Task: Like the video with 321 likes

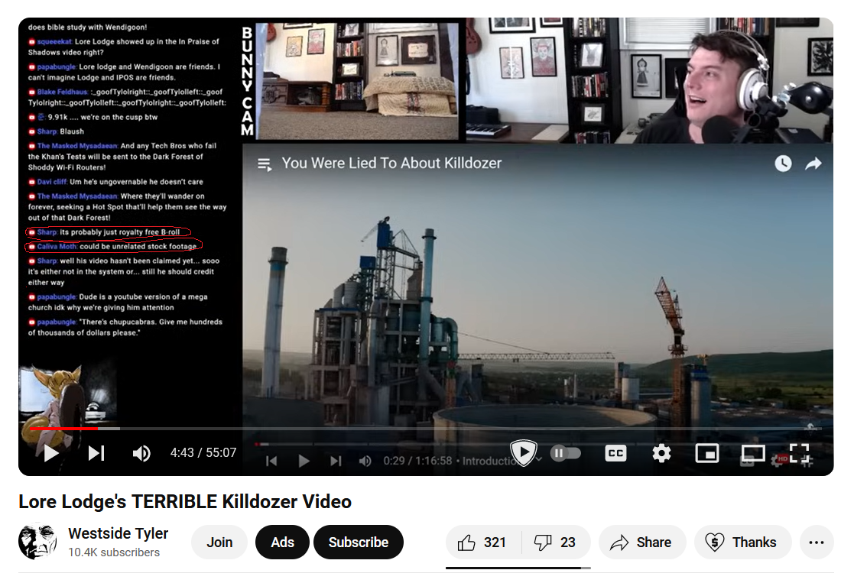Action: (482, 543)
